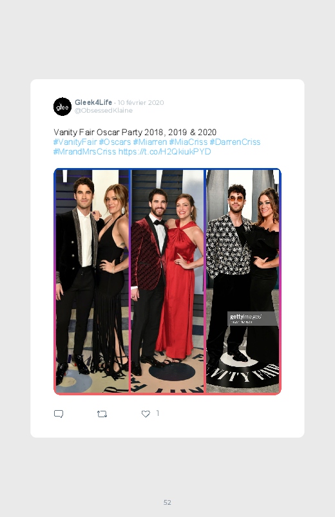Click the retweet arrows icon

coord(102,414)
